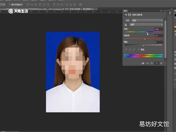Select the subtract-from-sample eyedropper
Viewport: 176px width, 132px height.
point(134,50)
